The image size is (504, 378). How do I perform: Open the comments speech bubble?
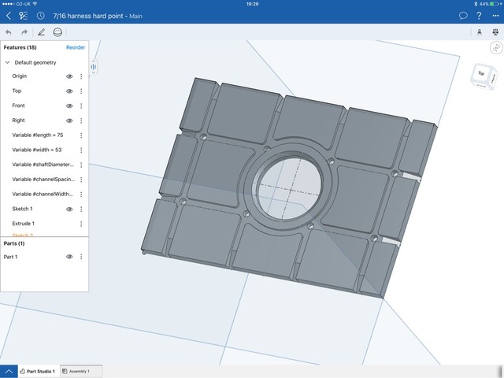463,16
